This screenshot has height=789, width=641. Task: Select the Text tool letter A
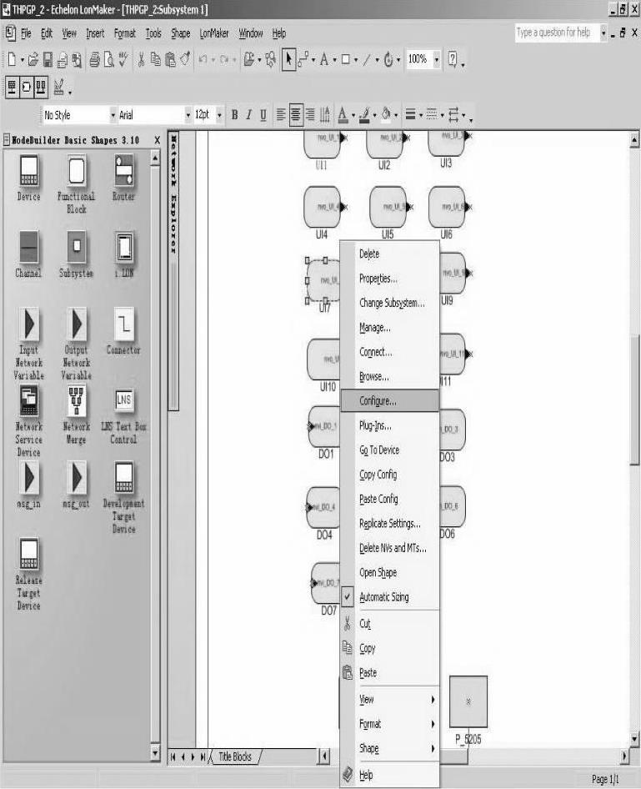pyautogui.click(x=323, y=59)
